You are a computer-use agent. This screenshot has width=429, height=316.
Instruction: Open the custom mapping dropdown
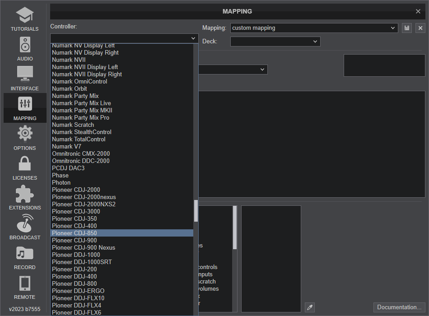314,28
